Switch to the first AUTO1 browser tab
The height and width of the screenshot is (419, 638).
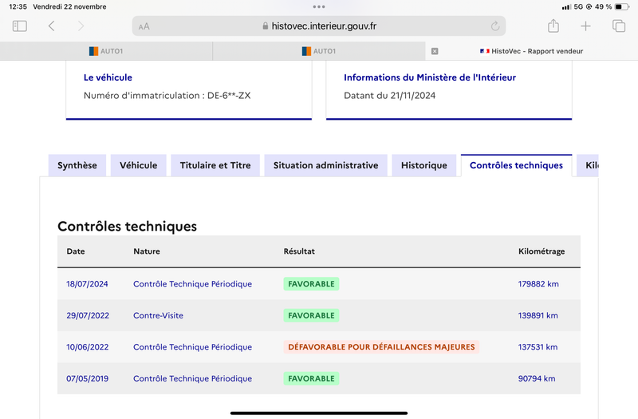[106, 51]
